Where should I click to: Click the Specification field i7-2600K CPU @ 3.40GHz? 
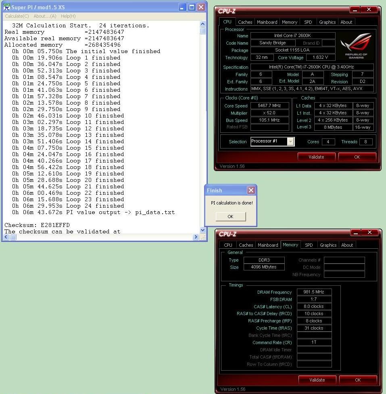[312, 67]
